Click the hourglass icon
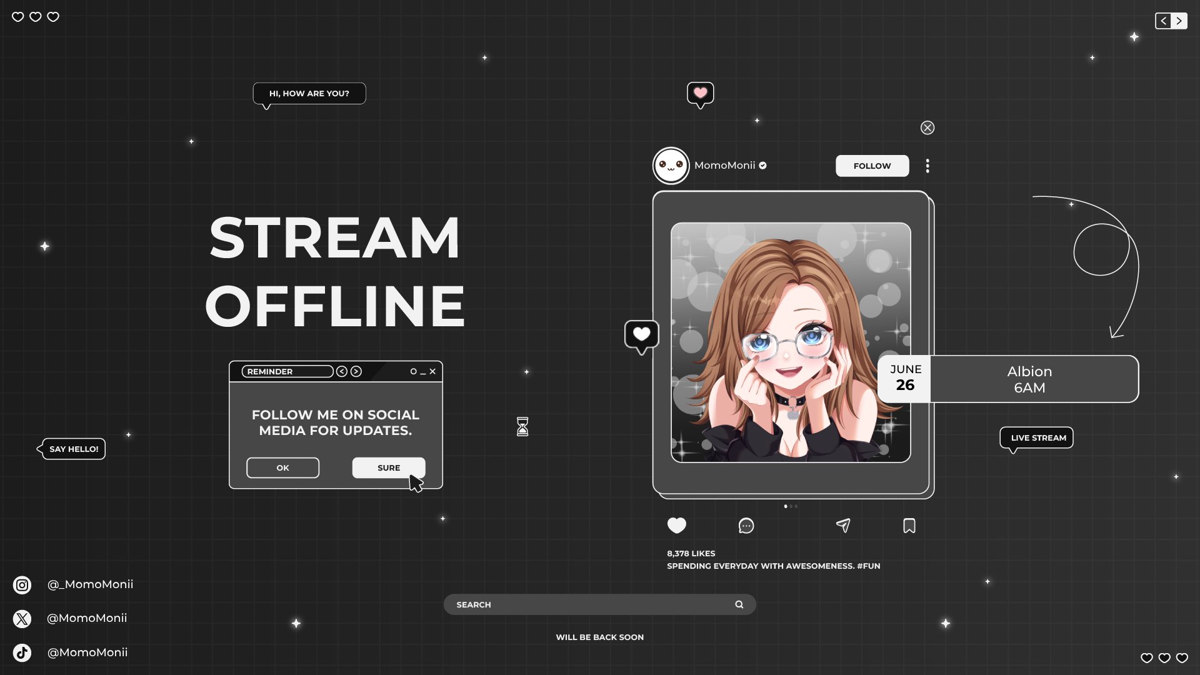The width and height of the screenshot is (1200, 675). tap(522, 427)
